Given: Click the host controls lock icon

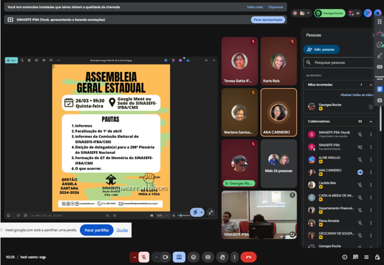Looking at the screenshot, I should 377,257.
